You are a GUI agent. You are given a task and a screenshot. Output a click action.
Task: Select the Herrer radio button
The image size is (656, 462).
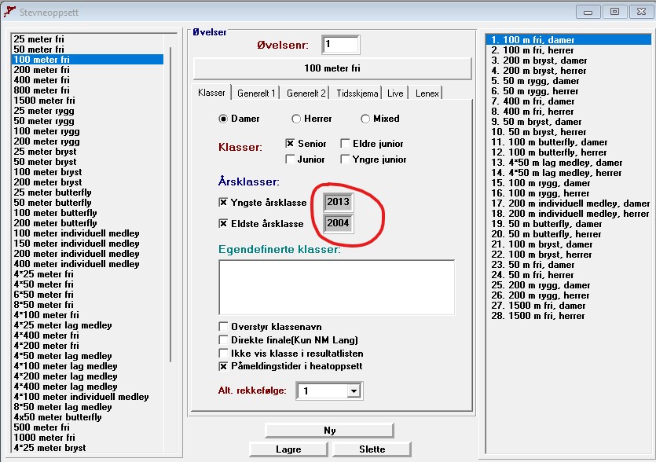pyautogui.click(x=296, y=119)
